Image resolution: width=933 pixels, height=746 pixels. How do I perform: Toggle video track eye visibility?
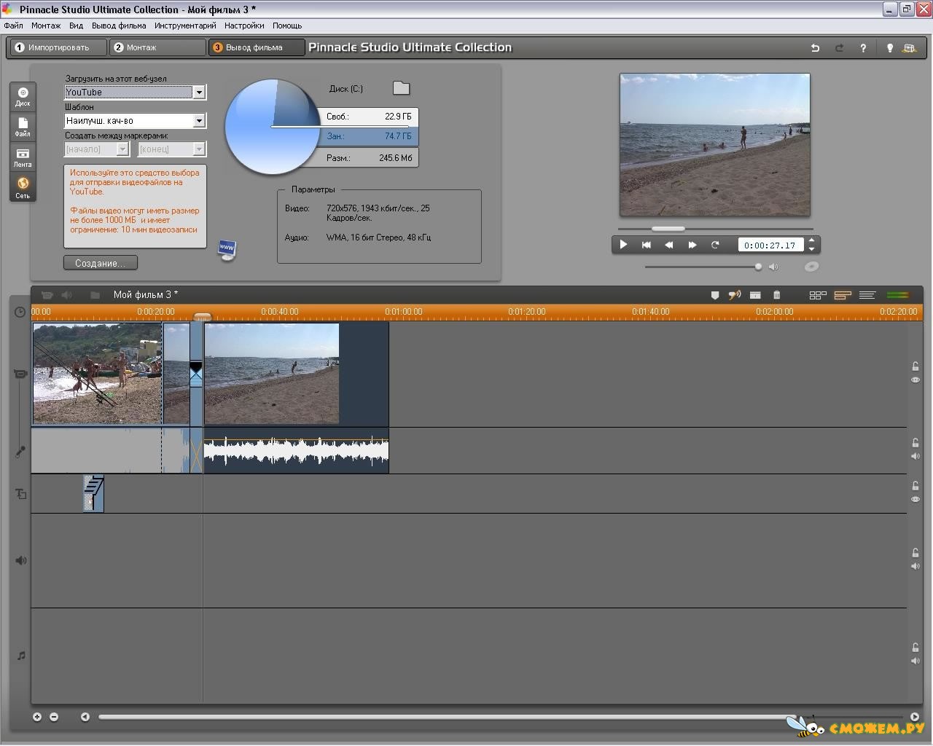click(x=916, y=380)
